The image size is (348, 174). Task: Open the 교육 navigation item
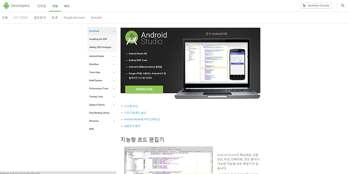click(x=5, y=17)
